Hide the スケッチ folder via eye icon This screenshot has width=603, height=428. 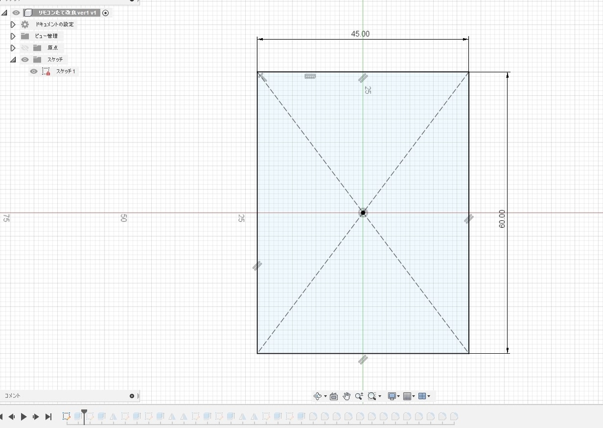point(25,59)
